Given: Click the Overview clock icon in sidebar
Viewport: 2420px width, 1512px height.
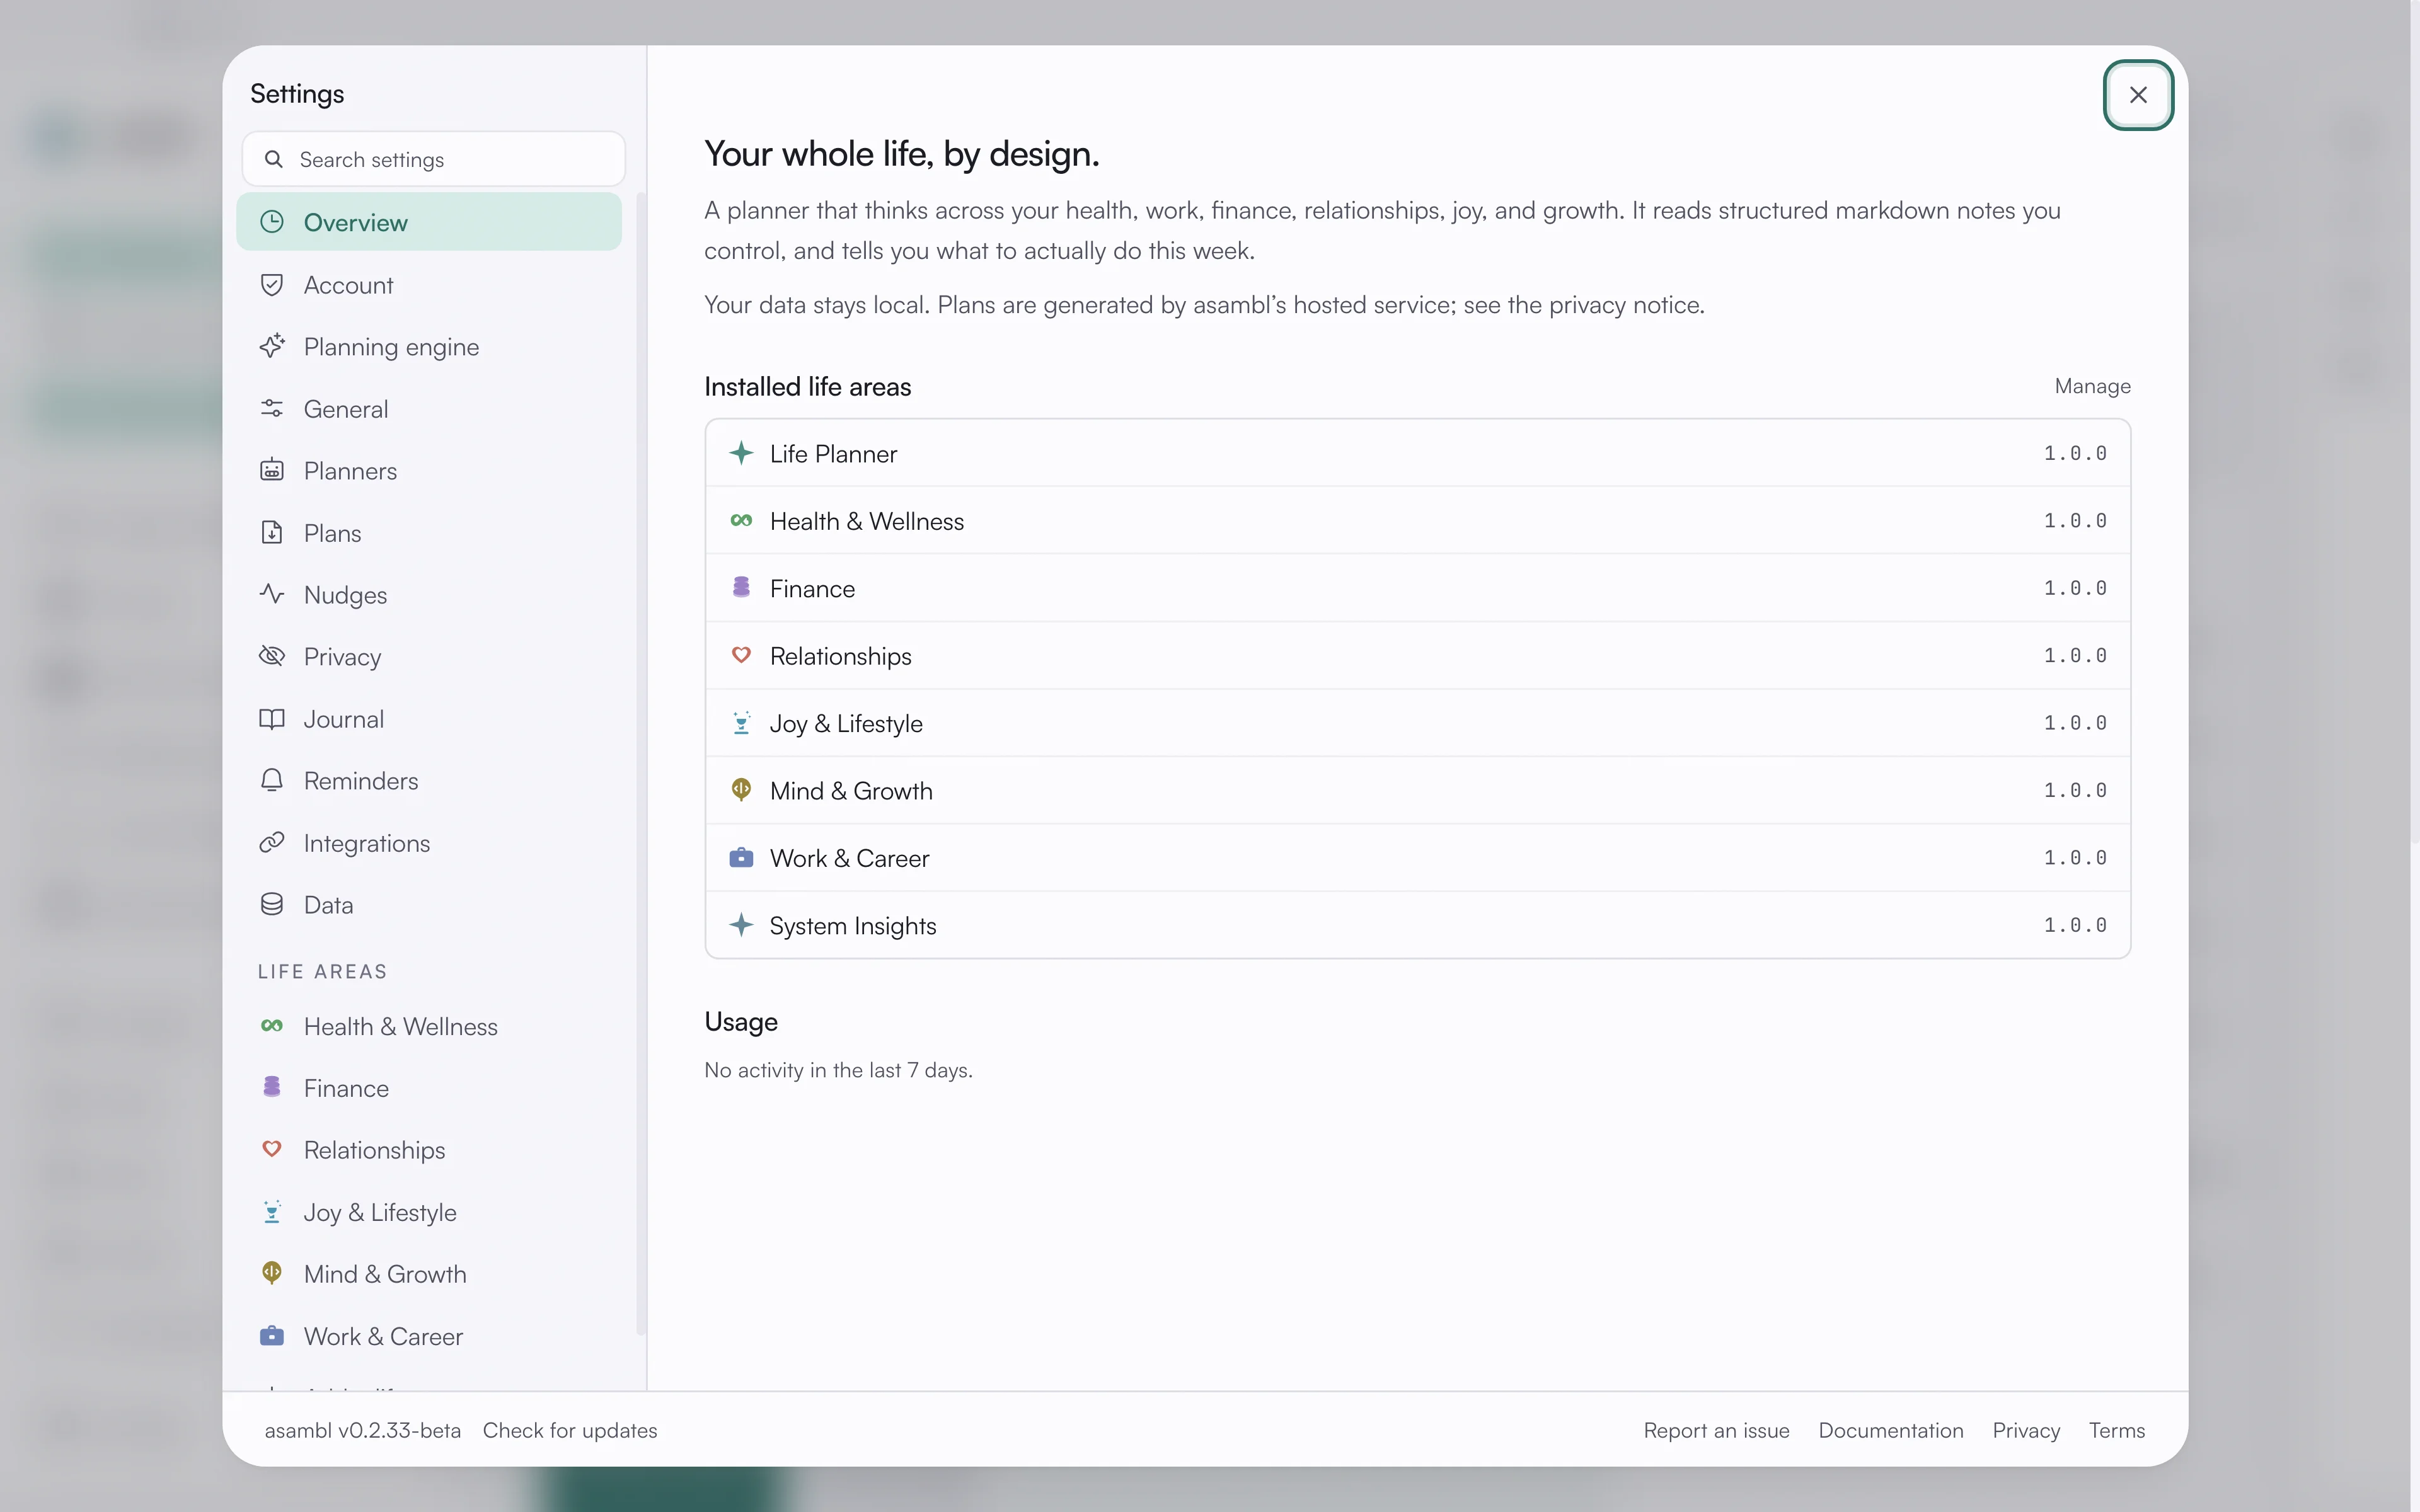Looking at the screenshot, I should click(x=272, y=222).
